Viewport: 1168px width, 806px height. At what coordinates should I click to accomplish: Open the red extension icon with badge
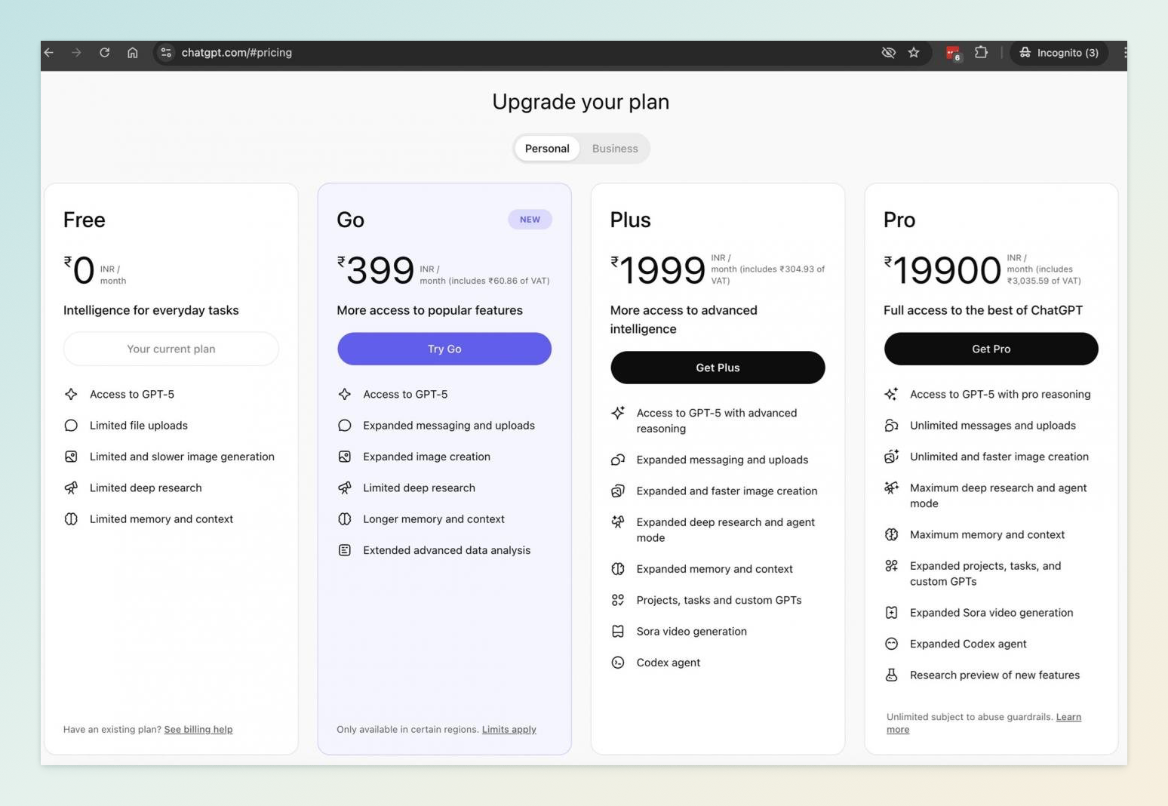pyautogui.click(x=953, y=53)
